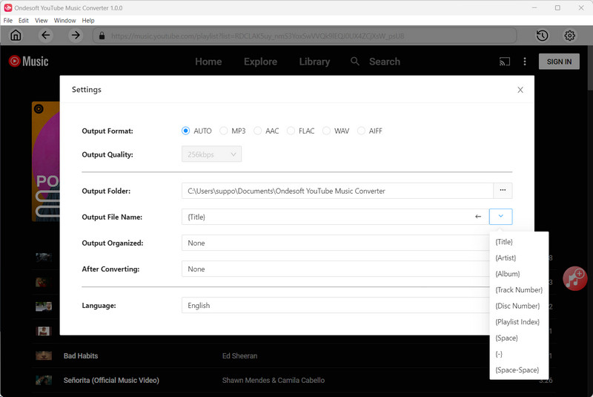
Task: Open the Edit menu
Action: pyautogui.click(x=24, y=21)
